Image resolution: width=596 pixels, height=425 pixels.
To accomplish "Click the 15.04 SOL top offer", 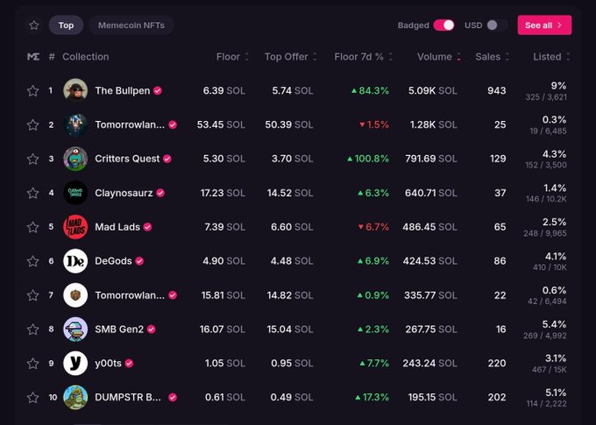I will coord(290,329).
